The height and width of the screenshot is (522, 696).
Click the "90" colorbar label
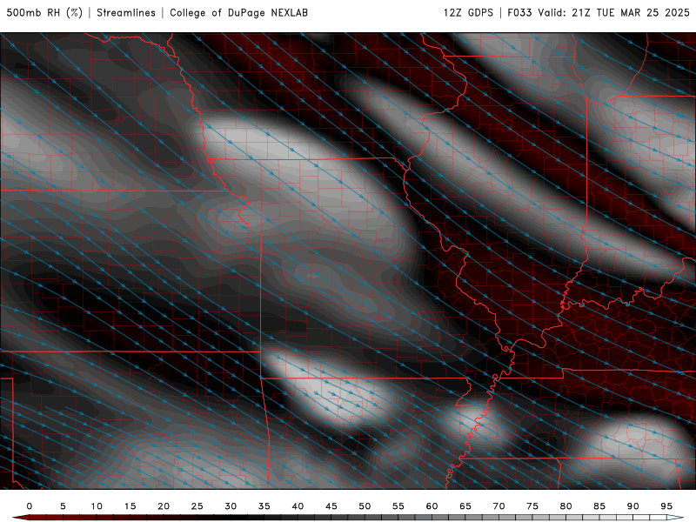pos(633,506)
